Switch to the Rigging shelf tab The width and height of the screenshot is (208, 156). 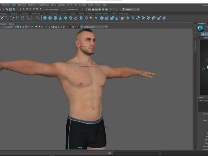coord(14,14)
